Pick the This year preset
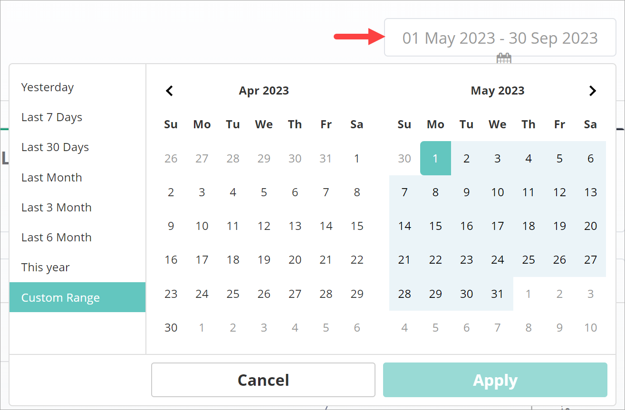 point(46,267)
